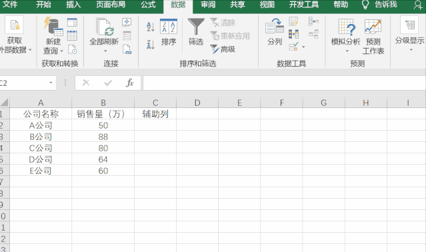Expand the 数据验证 dropdown arrow

pyautogui.click(x=303, y=47)
